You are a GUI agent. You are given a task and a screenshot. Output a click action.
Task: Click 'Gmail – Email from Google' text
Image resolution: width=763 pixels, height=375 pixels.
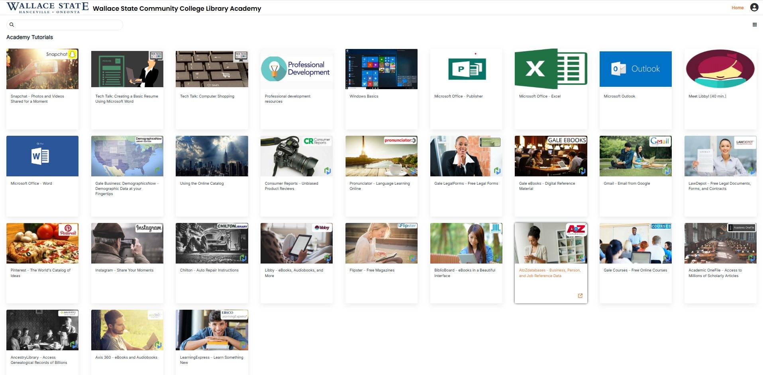click(x=627, y=184)
